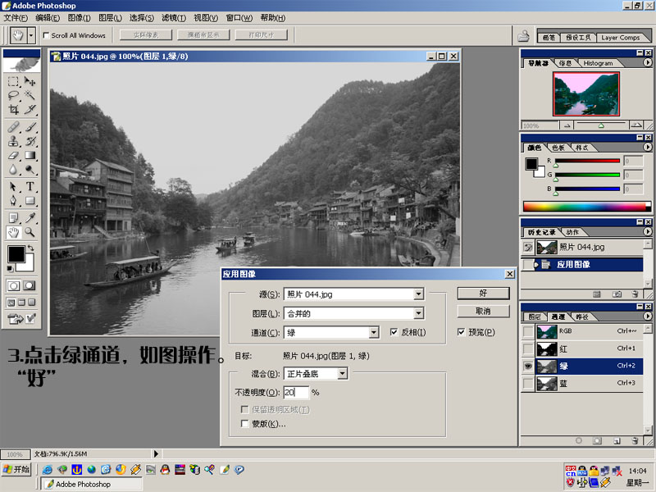Select the Crop tool in toolbox
Viewport: 656px width, 492px height.
pos(14,109)
